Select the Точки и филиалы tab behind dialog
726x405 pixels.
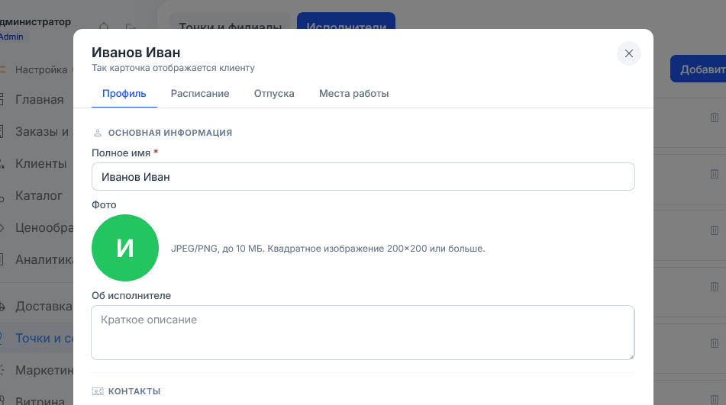[230, 21]
